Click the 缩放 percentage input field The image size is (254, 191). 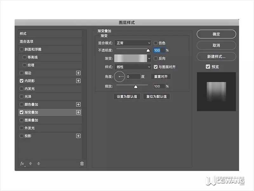[x=159, y=86]
